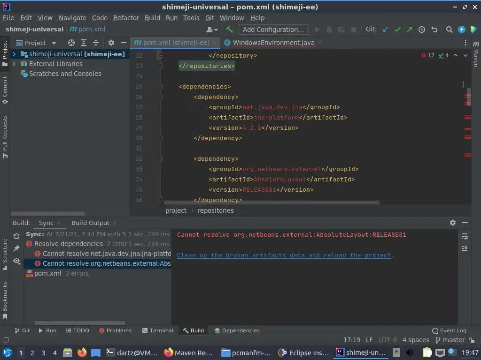481x360 pixels.
Task: Open editor tabs more options menu
Action: (465, 43)
